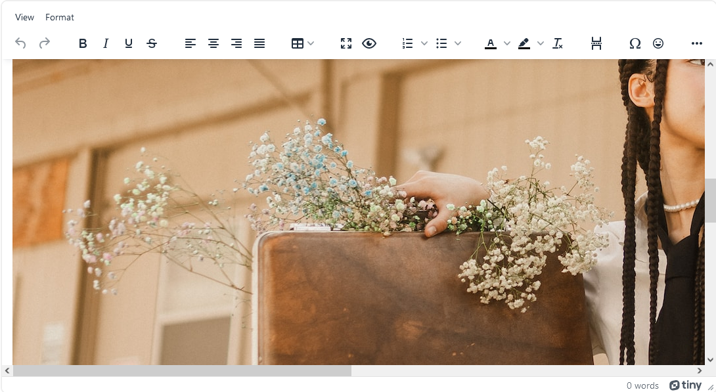Image resolution: width=716 pixels, height=392 pixels.
Task: Open the Format menu
Action: click(x=60, y=17)
